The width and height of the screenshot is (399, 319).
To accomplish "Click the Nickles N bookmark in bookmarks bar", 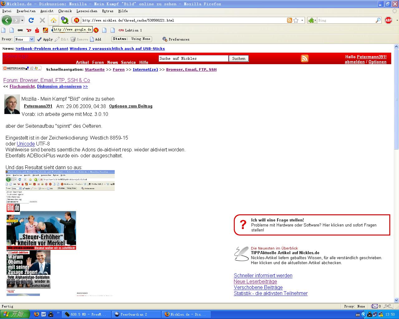I will (x=96, y=30).
